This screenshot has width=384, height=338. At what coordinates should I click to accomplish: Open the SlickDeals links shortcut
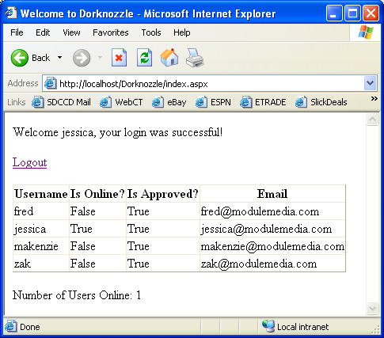tap(321, 102)
